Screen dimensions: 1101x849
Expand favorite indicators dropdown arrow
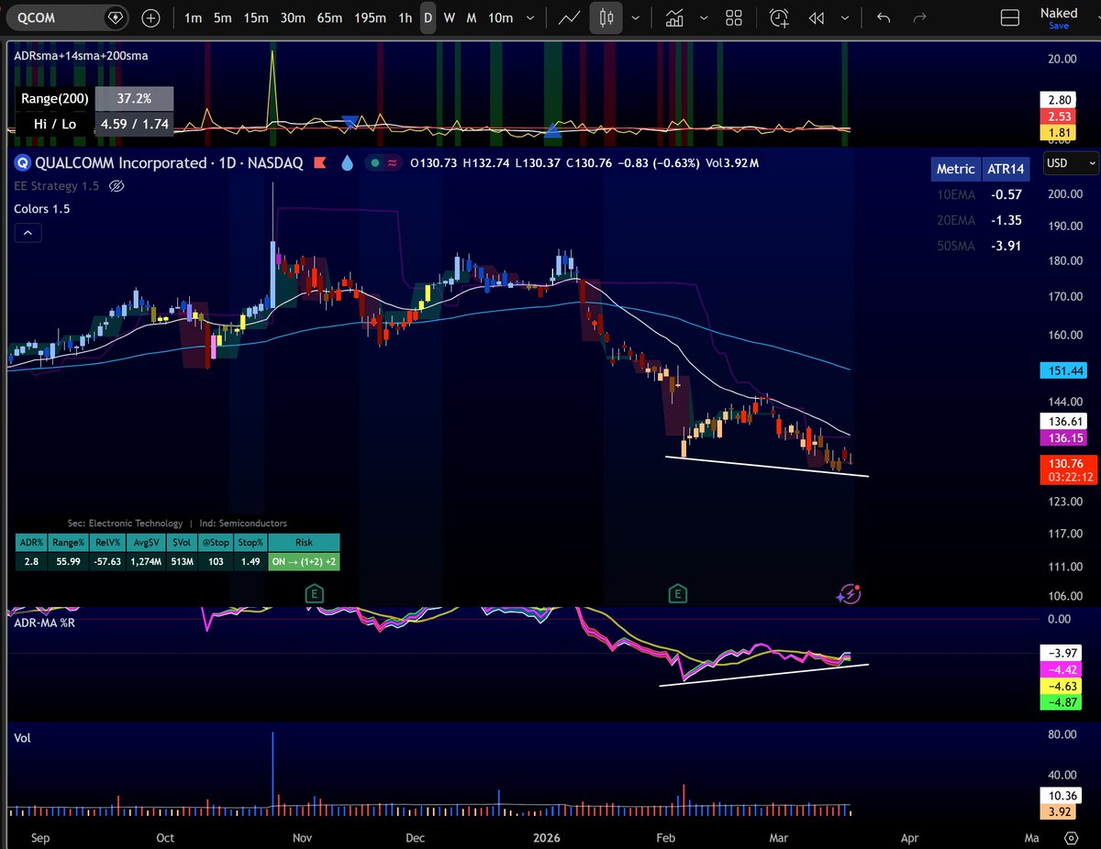click(x=703, y=17)
